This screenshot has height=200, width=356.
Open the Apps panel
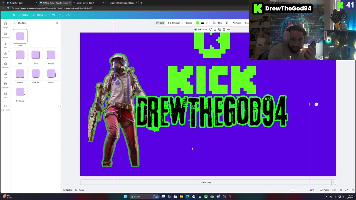pyautogui.click(x=5, y=95)
